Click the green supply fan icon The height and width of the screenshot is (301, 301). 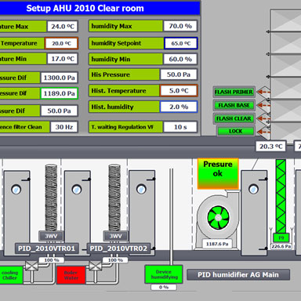219,217
